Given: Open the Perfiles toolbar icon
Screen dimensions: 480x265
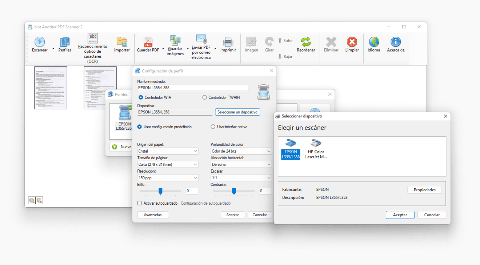Looking at the screenshot, I should coord(65,42).
